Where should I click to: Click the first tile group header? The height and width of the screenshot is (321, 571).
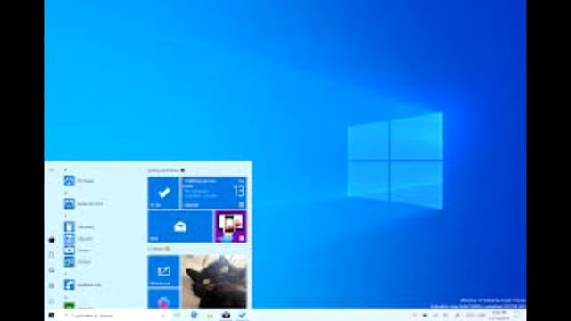pos(166,170)
